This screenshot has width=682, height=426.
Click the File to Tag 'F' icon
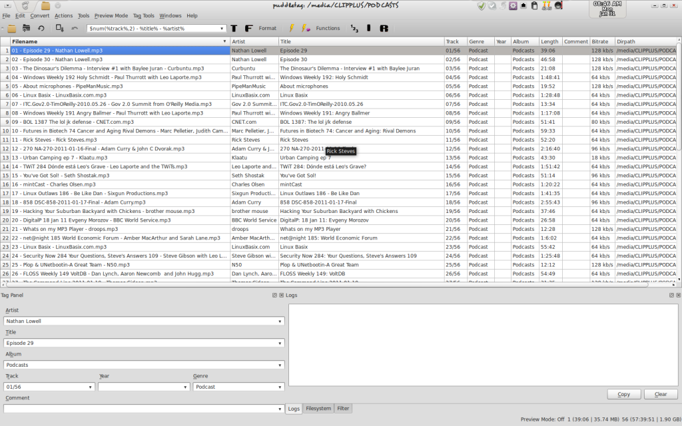pyautogui.click(x=248, y=29)
